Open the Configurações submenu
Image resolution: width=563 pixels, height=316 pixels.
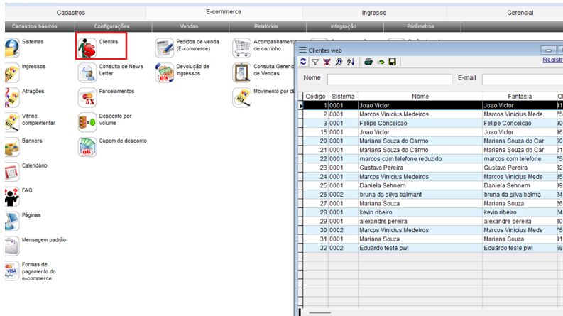(x=112, y=26)
